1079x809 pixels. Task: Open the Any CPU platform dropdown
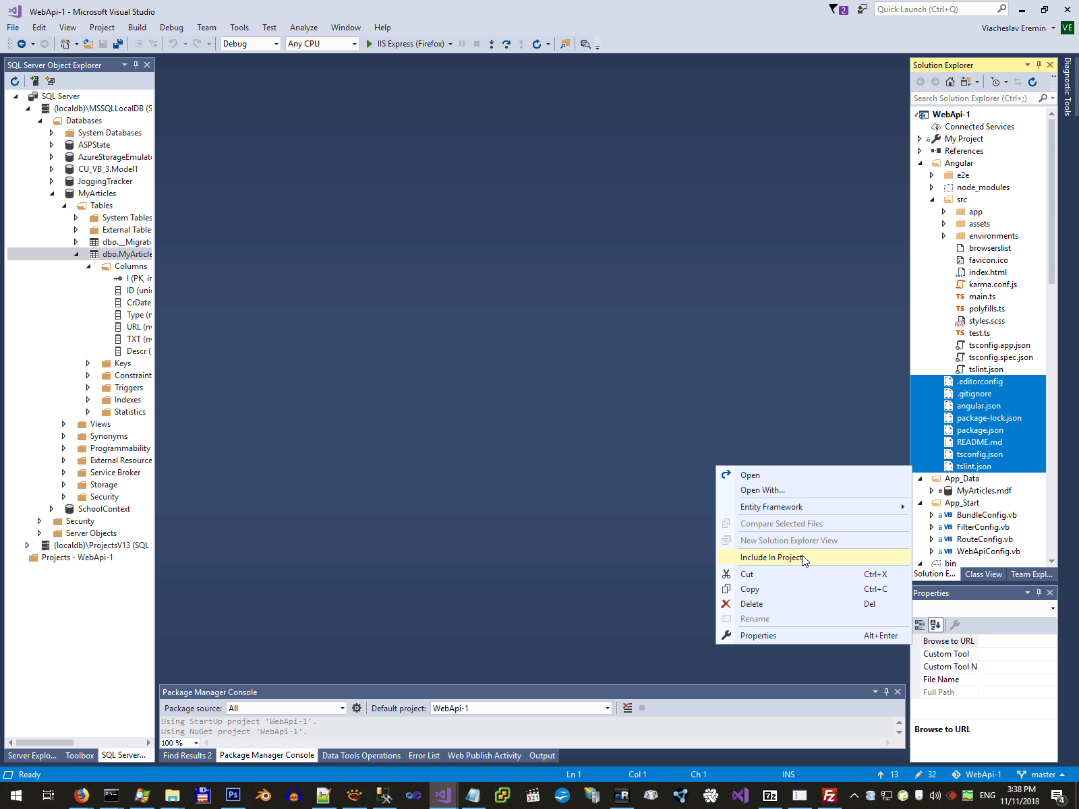pos(322,44)
